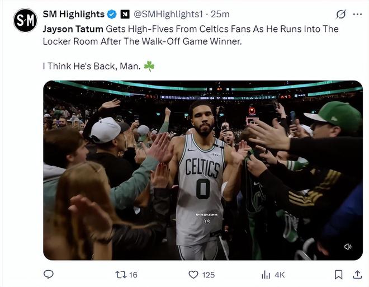Click the like count 125

point(209,275)
